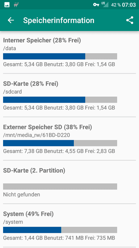Click the /data usage progress bar
Viewport: 139px width, 248px height.
click(60, 56)
